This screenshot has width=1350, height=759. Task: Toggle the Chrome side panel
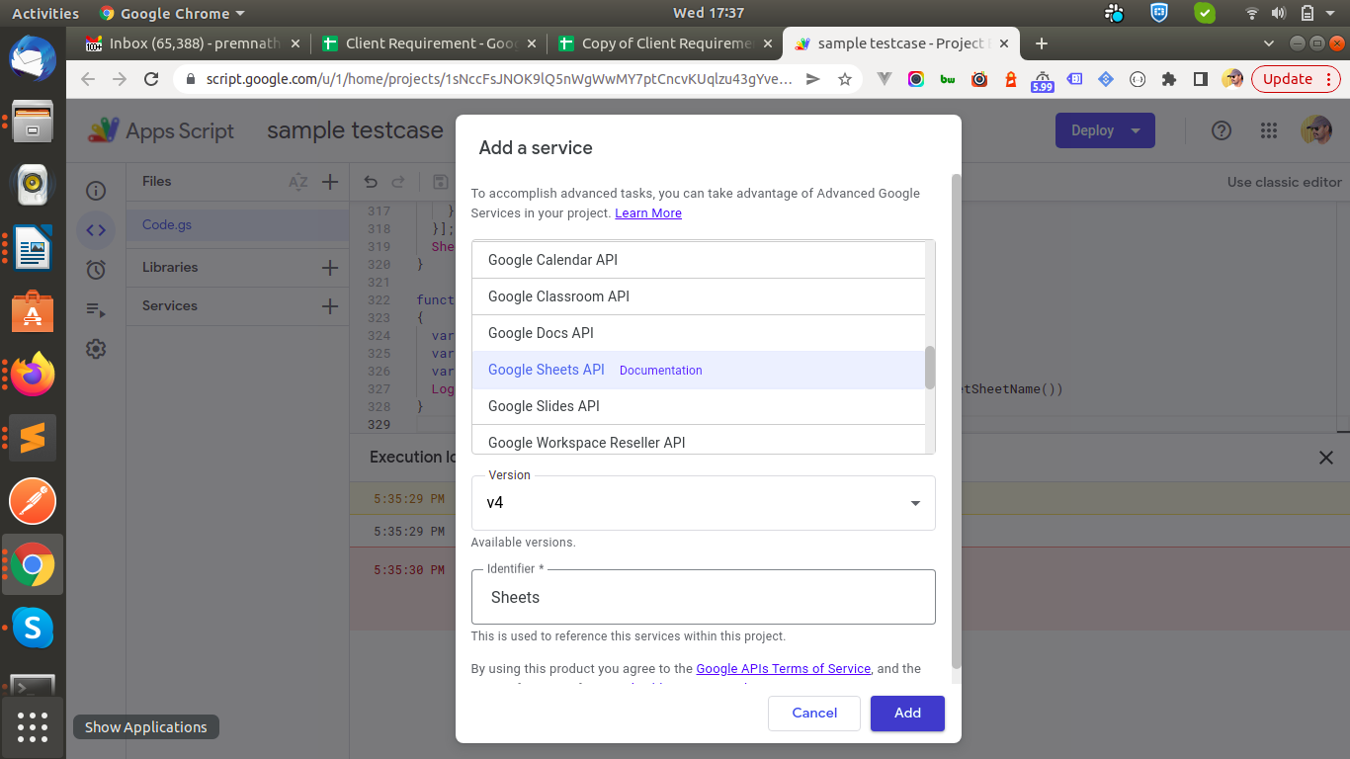pyautogui.click(x=1201, y=79)
